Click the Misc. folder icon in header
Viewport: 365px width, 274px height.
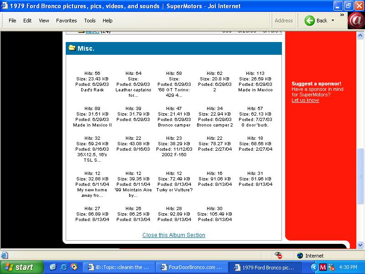click(72, 48)
